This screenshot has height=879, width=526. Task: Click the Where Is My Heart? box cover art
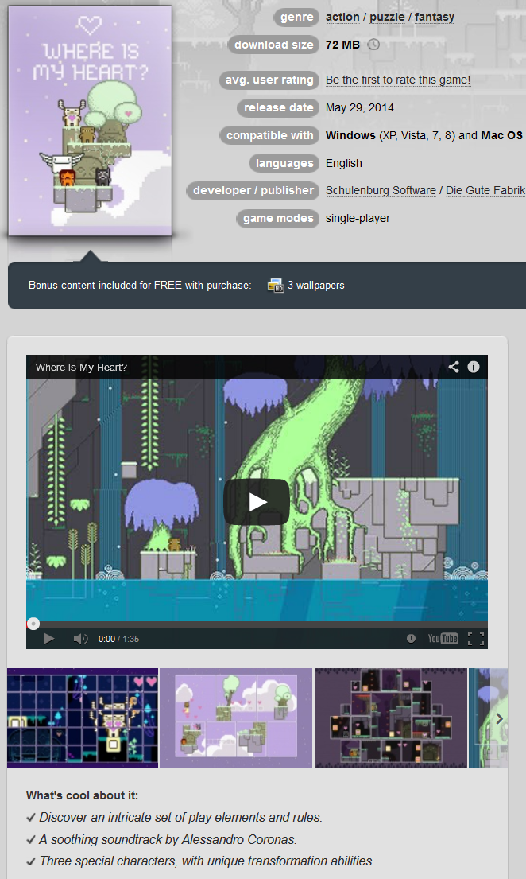[x=90, y=121]
